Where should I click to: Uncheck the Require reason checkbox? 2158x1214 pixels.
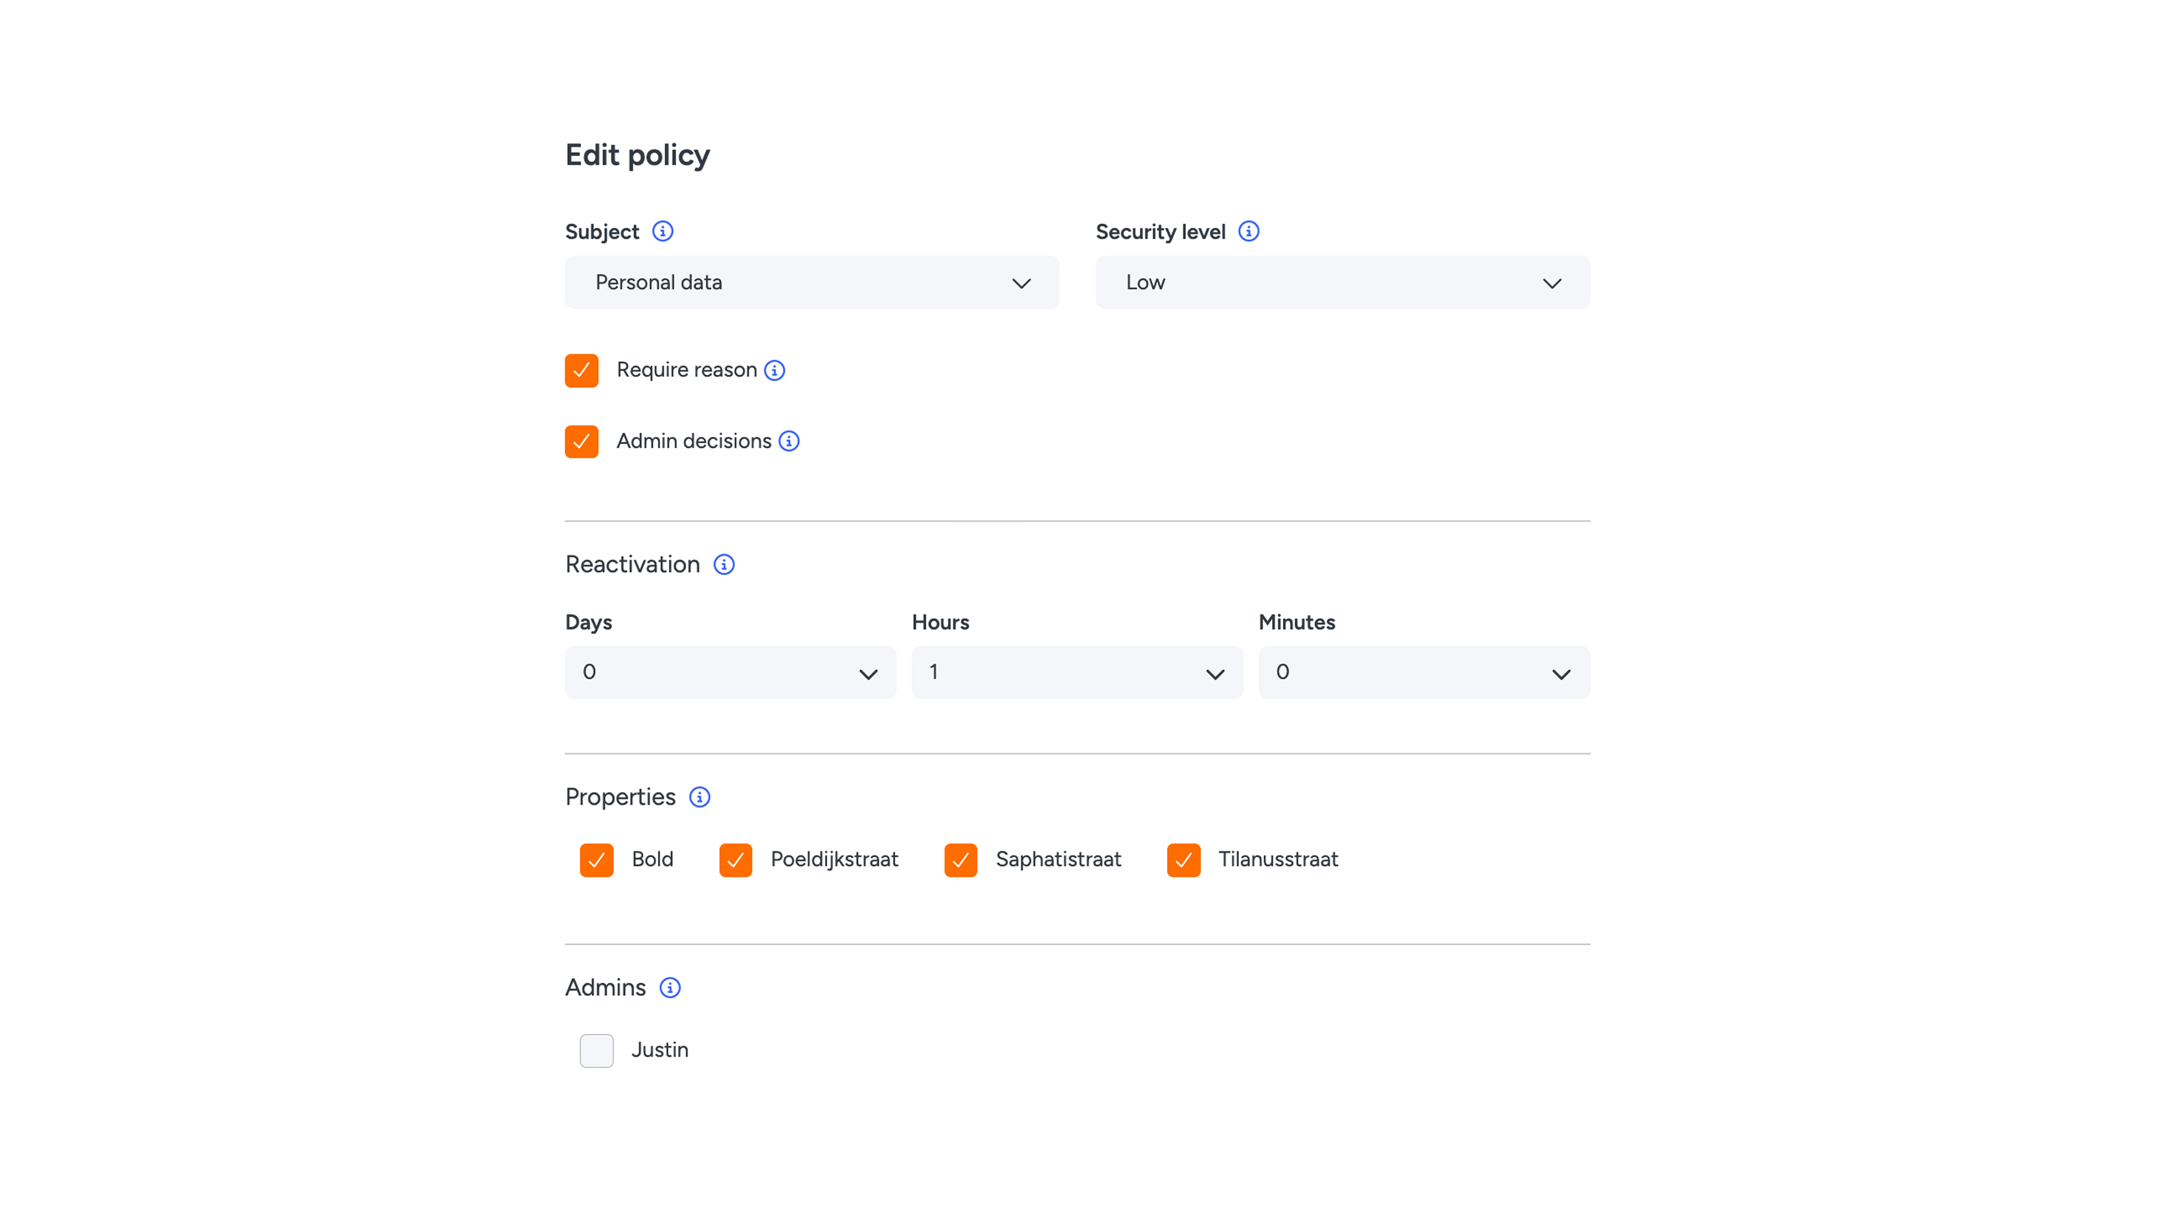[x=582, y=370]
